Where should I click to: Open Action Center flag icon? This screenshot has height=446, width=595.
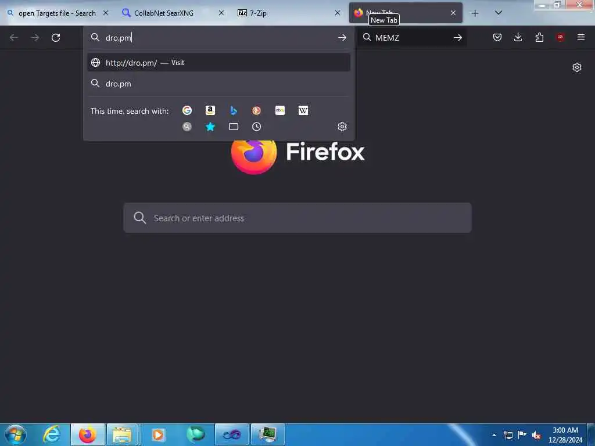tap(522, 435)
